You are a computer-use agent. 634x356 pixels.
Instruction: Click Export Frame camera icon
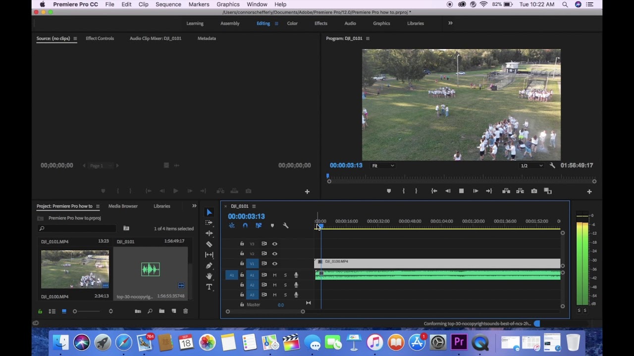pos(534,191)
